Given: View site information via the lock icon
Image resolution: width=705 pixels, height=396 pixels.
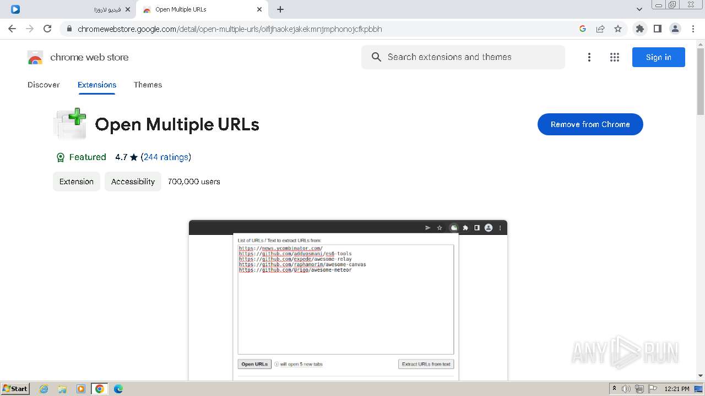Looking at the screenshot, I should [69, 29].
